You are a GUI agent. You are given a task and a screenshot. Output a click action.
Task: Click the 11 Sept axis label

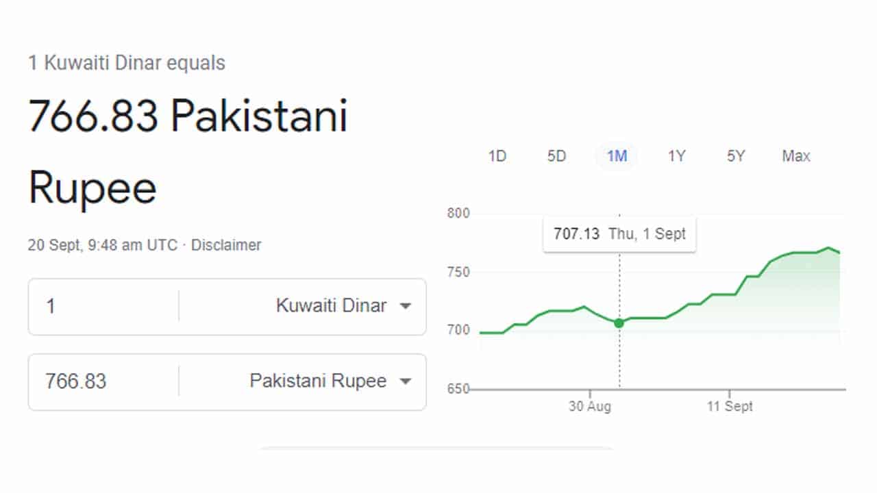(x=730, y=406)
